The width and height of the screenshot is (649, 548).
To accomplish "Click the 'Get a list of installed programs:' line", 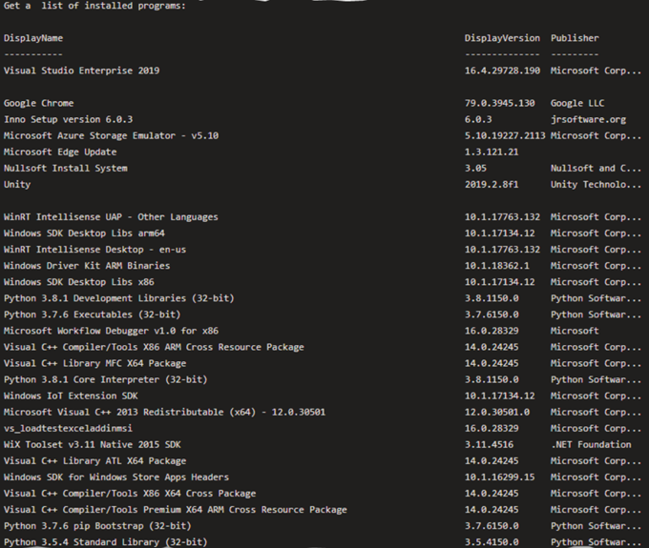I will (x=94, y=6).
